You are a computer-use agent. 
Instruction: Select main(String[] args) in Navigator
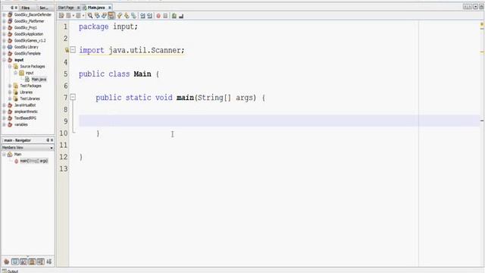[33, 161]
